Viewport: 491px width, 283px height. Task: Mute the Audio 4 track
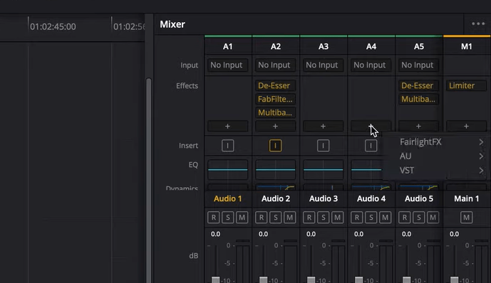pos(385,218)
